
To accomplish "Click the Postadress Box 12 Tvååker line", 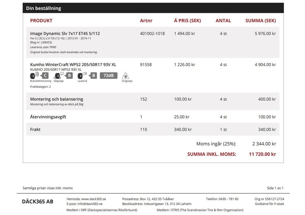I will coord(148,199).
